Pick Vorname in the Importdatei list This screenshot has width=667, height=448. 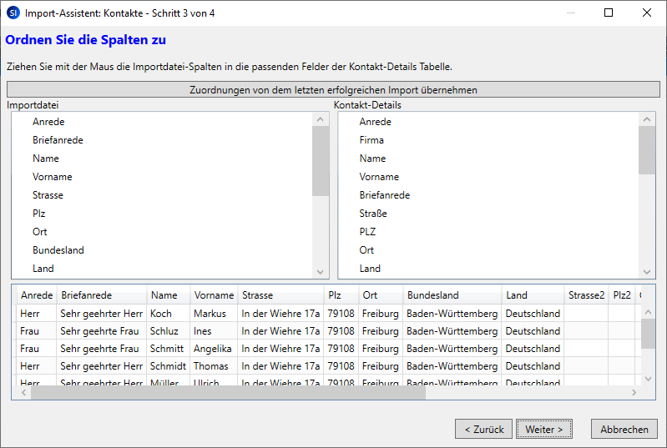[x=53, y=177]
